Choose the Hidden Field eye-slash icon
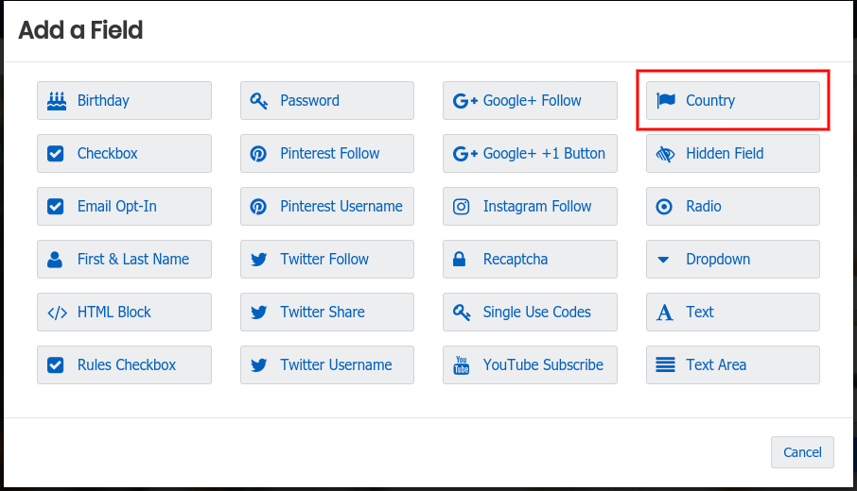Image resolution: width=857 pixels, height=491 pixels. (x=665, y=153)
